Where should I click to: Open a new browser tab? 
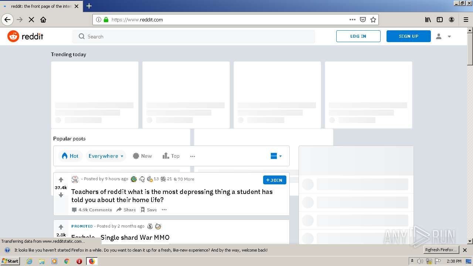(89, 6)
